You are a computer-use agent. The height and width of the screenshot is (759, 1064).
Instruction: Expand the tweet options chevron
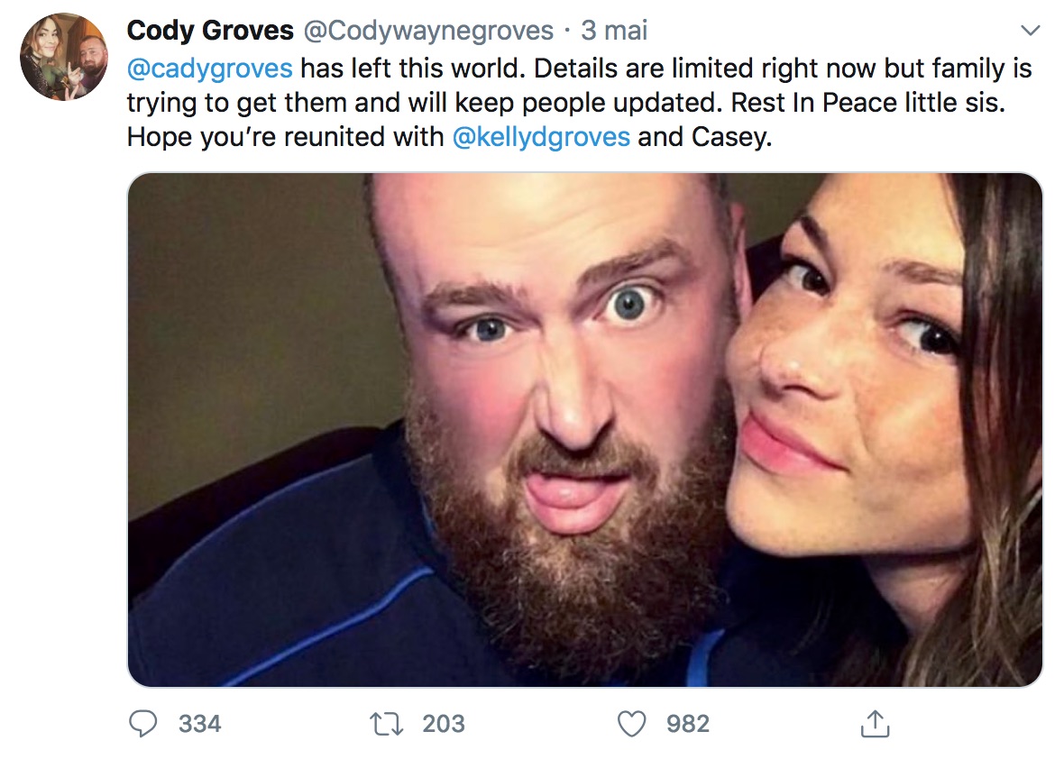[1030, 31]
